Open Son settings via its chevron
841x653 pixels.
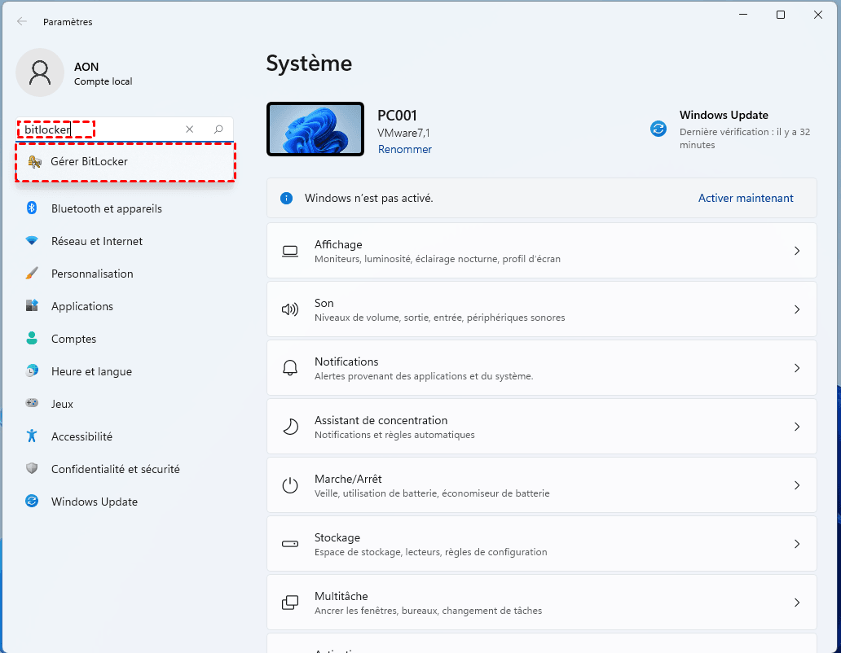(x=797, y=309)
